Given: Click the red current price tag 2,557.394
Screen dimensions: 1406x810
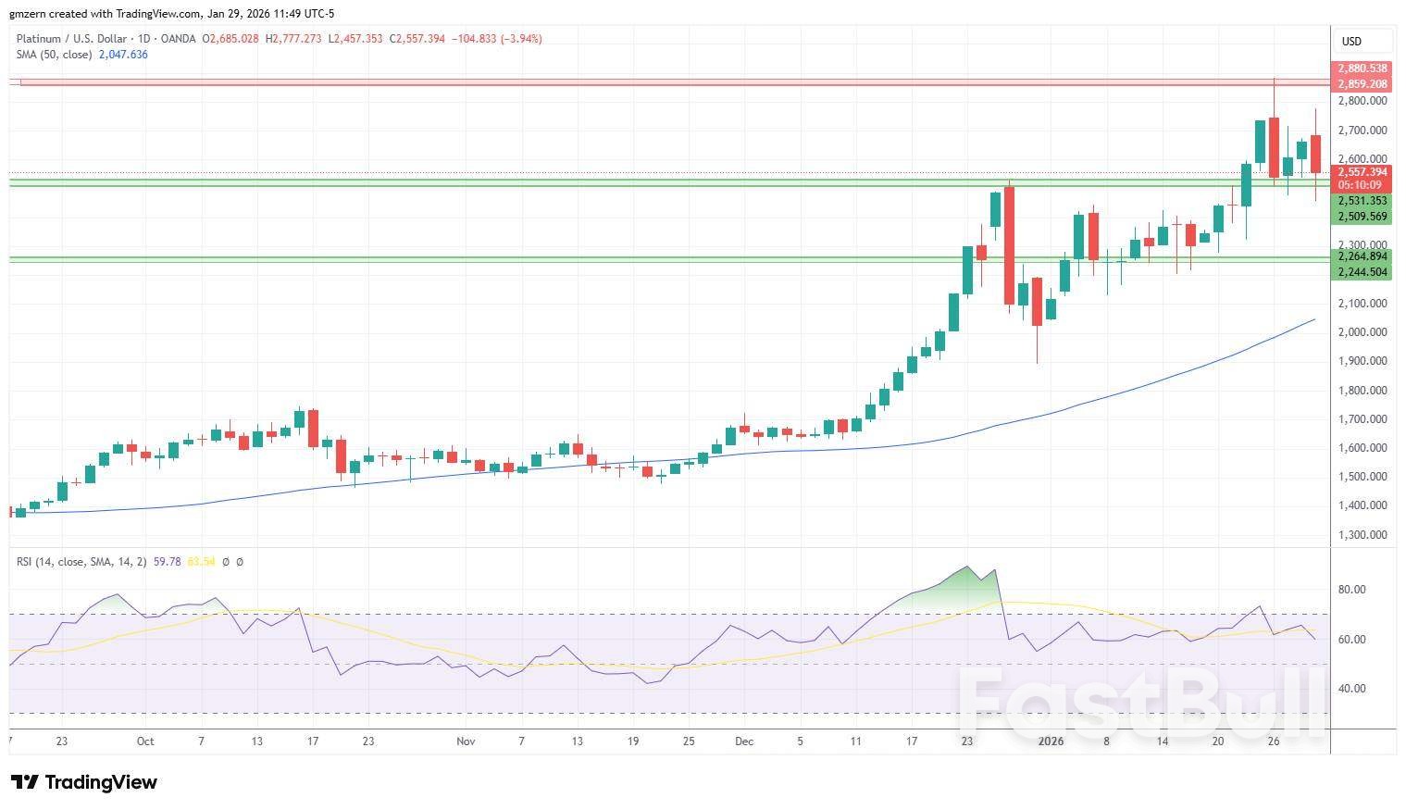Looking at the screenshot, I should [x=1362, y=172].
